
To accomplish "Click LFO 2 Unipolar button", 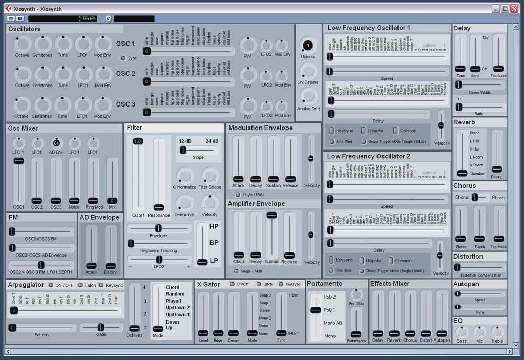I will pyautogui.click(x=363, y=261).
